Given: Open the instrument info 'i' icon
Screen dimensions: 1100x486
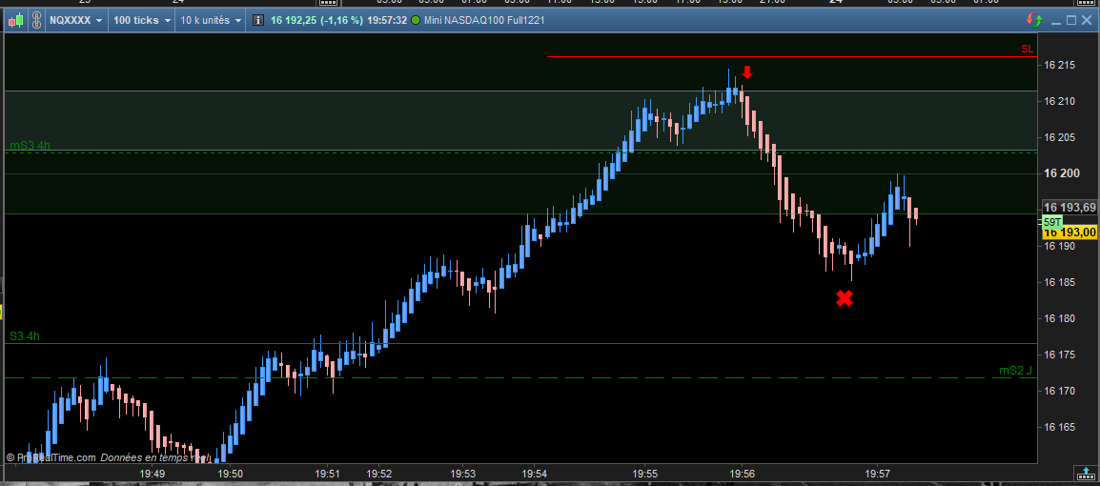Looking at the screenshot, I should pyautogui.click(x=258, y=20).
